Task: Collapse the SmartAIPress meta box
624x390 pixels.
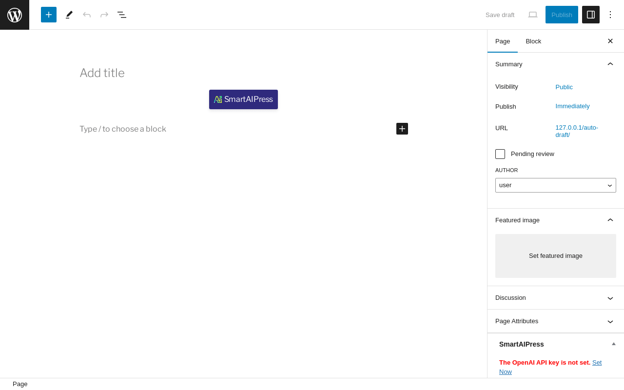Action: (x=614, y=344)
